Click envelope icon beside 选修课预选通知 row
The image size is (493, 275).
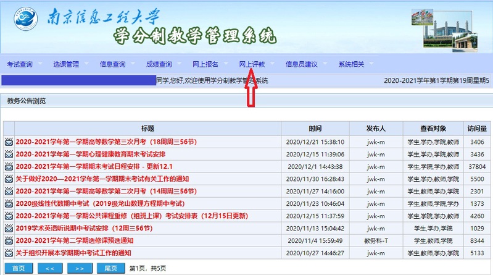tap(9, 240)
